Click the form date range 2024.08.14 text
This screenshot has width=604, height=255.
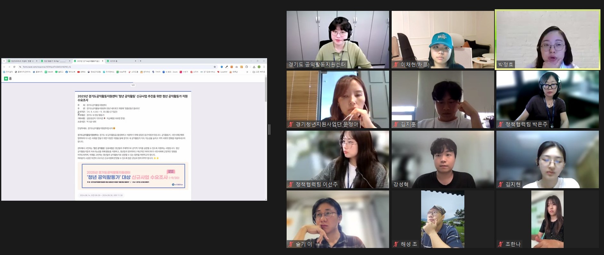101,195
